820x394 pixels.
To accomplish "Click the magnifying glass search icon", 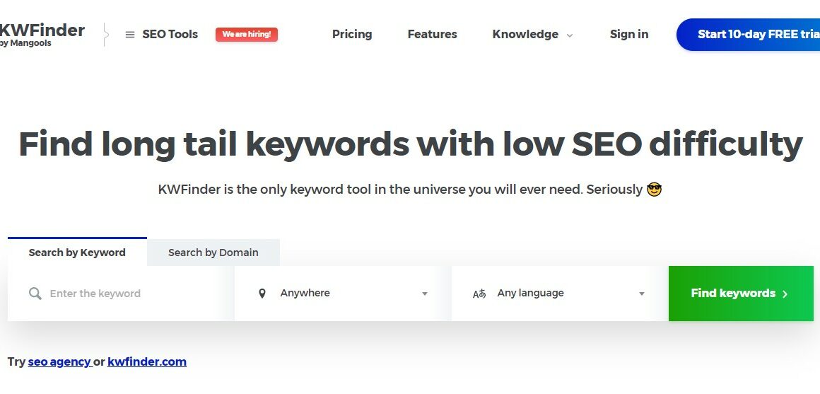I will click(35, 293).
